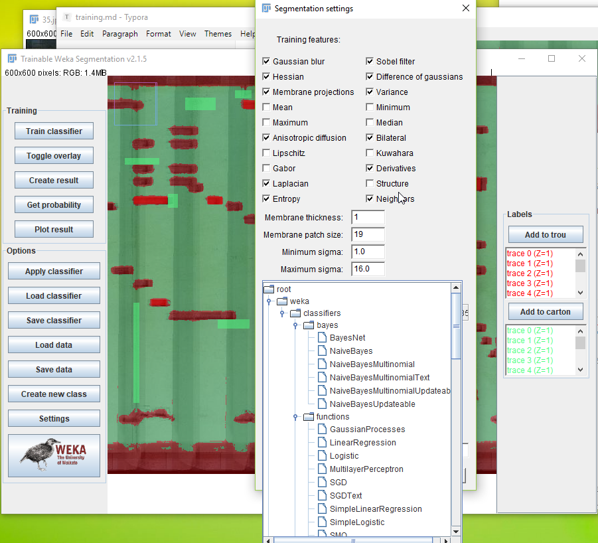Collapse the weka tree node
Image resolution: width=598 pixels, height=543 pixels.
[x=269, y=301]
